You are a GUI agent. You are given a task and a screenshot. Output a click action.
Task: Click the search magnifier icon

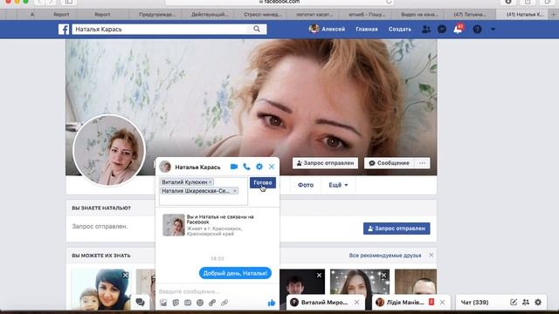pos(257,29)
